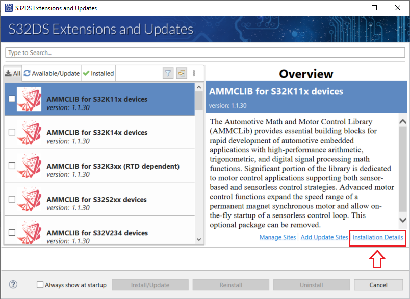Open the three-dot view menu

coord(194,73)
